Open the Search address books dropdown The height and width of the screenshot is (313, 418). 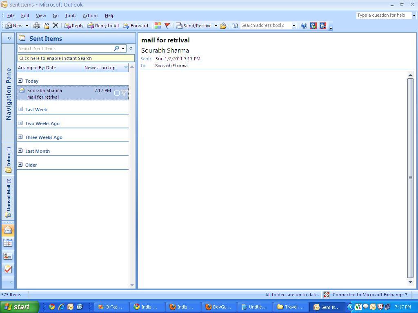[294, 26]
